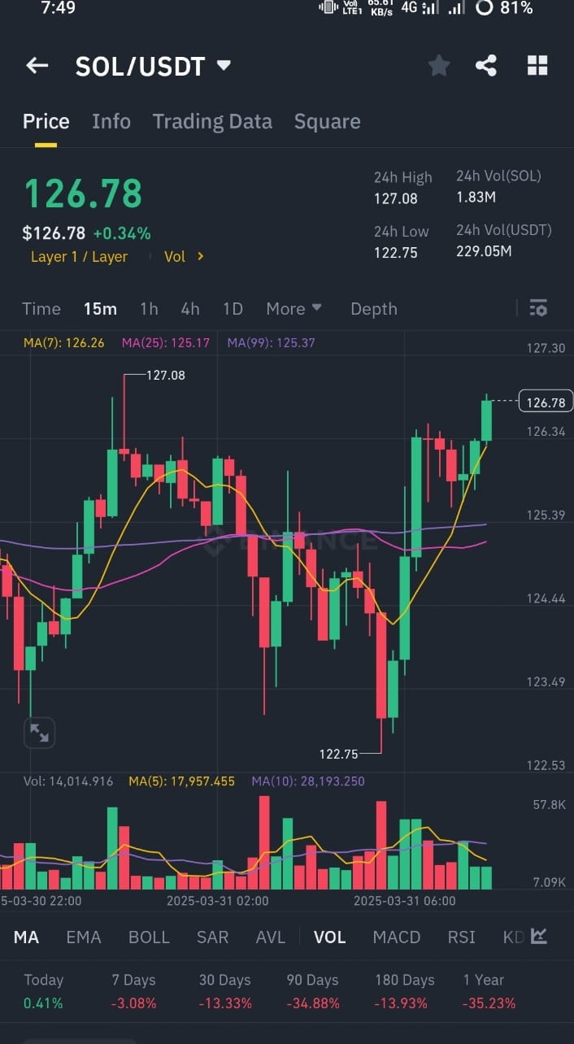Image resolution: width=574 pixels, height=1044 pixels.
Task: Open the share icon for SOL/USDT
Action: coord(486,66)
